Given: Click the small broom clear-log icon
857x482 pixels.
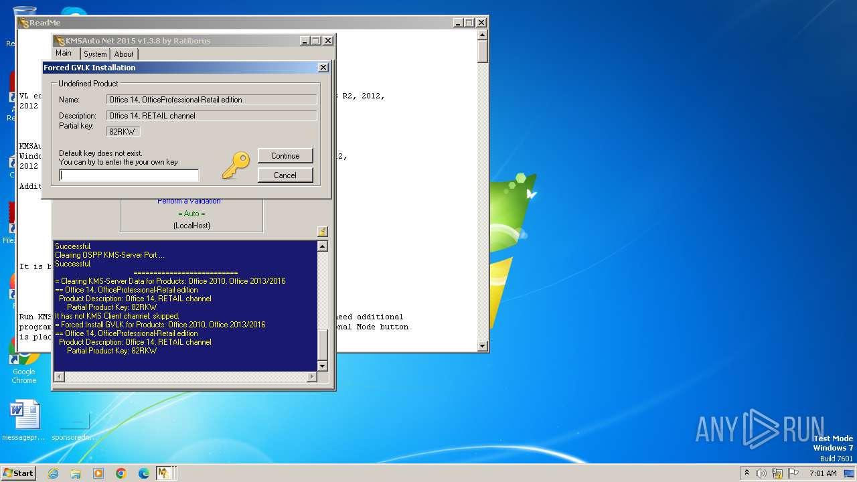Looking at the screenshot, I should click(x=322, y=232).
